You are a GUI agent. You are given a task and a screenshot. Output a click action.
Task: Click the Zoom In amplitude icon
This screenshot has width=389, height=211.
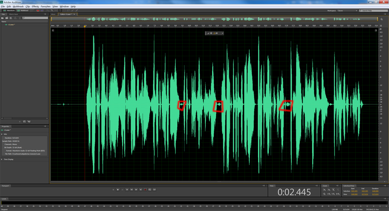pyautogui.click(x=324, y=190)
